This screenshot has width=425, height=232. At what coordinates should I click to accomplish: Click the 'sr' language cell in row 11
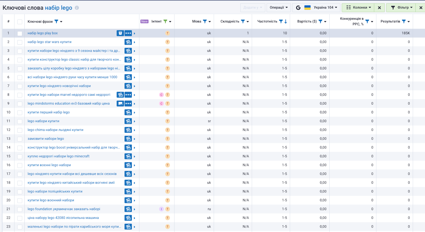[209, 121]
